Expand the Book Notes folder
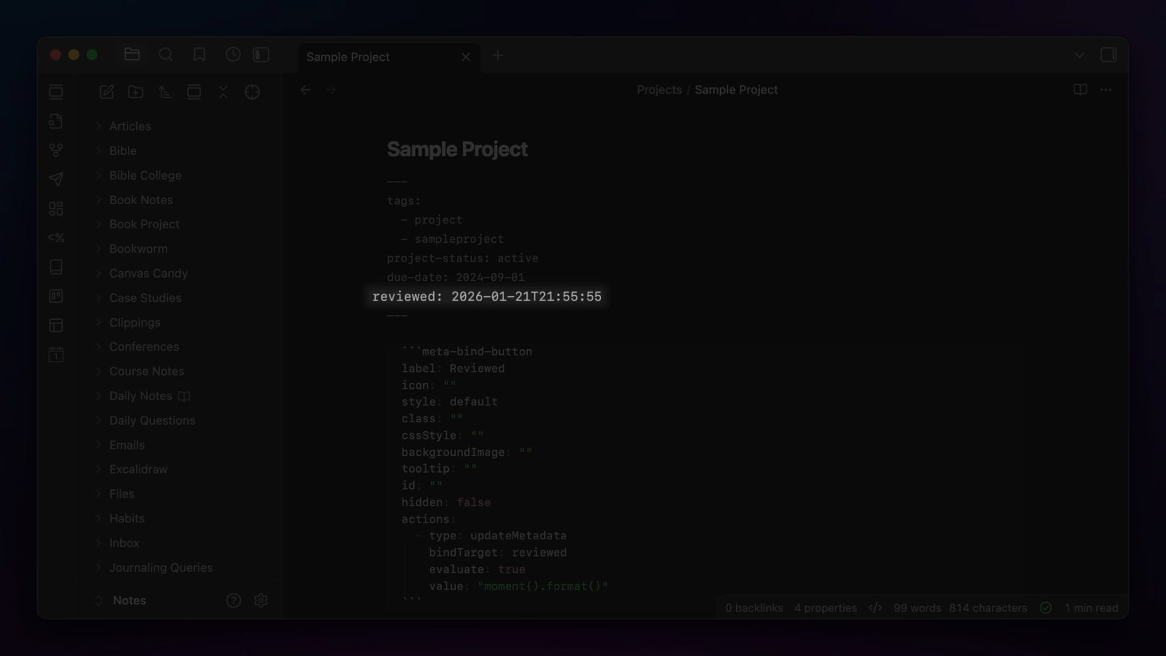1166x656 pixels. (141, 200)
